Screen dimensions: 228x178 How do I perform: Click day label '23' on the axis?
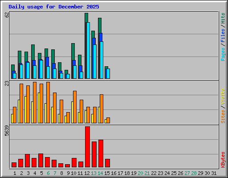[160, 173]
